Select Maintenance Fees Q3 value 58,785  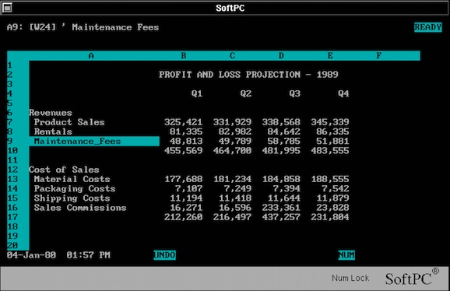[x=284, y=141]
